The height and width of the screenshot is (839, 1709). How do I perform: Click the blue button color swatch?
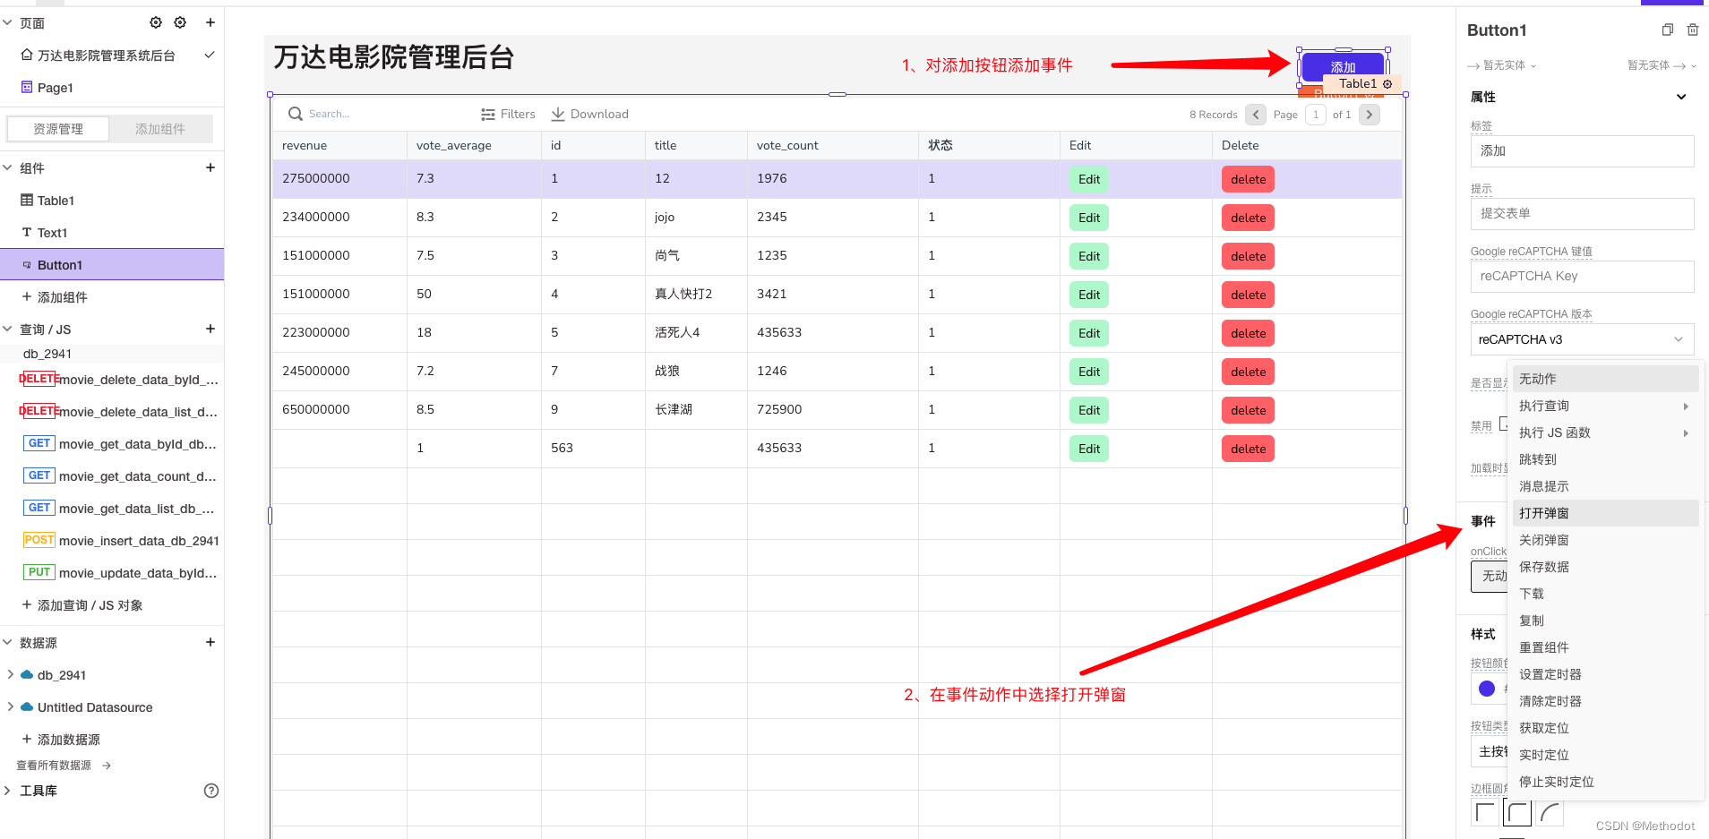pos(1487,689)
